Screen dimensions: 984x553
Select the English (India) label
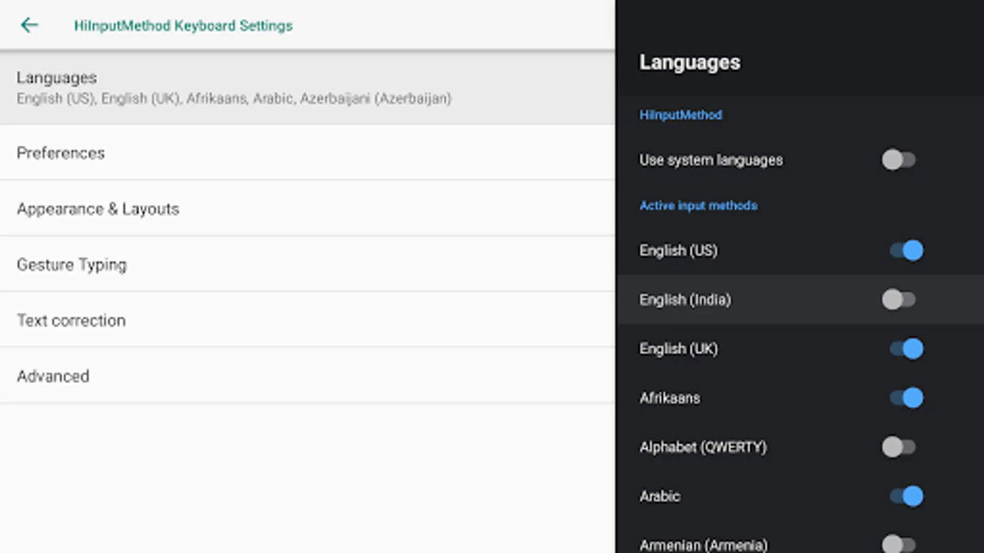click(685, 300)
